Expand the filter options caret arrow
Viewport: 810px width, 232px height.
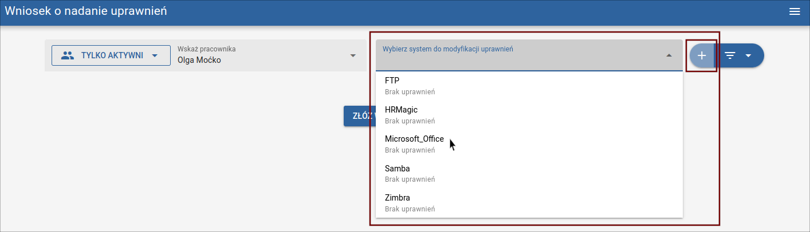point(748,55)
